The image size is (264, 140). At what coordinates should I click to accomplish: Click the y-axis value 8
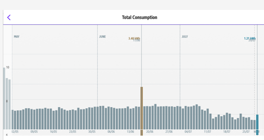[x=7, y=101]
